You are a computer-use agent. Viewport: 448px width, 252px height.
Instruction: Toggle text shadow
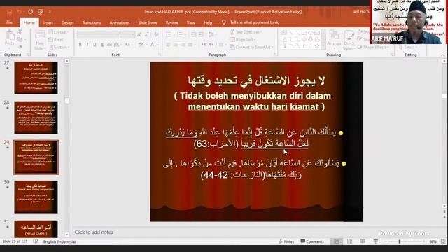(x=102, y=45)
